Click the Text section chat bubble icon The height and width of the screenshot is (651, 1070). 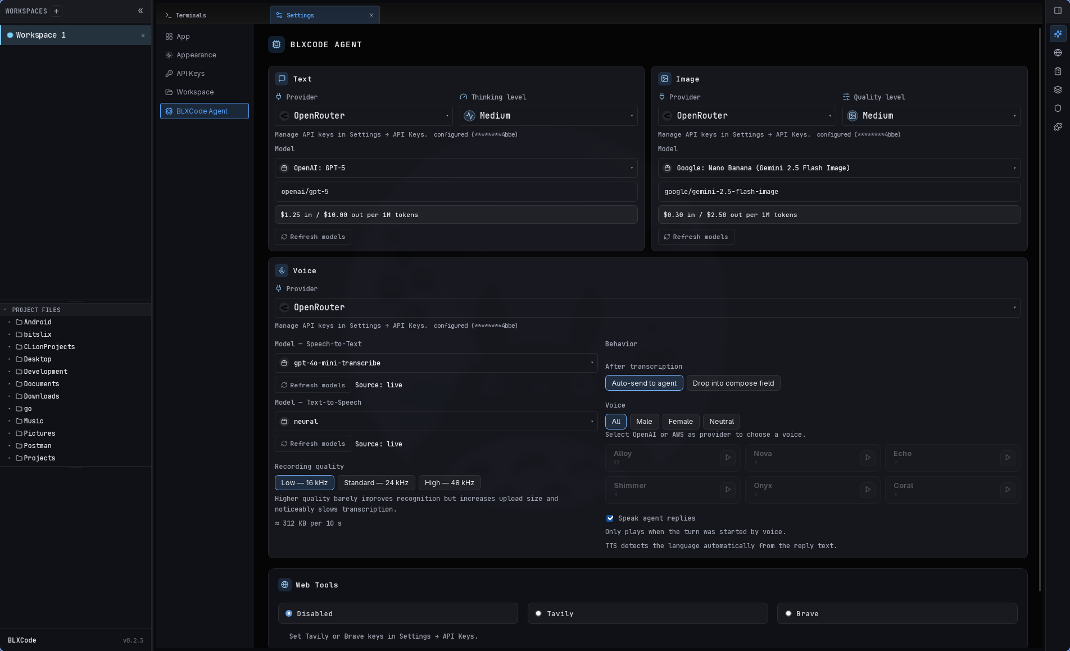coord(282,79)
